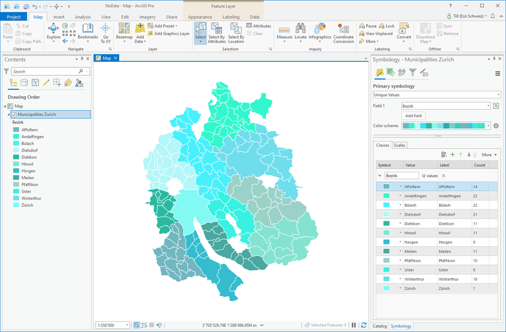Click the expression button beside Field 1

[496, 106]
